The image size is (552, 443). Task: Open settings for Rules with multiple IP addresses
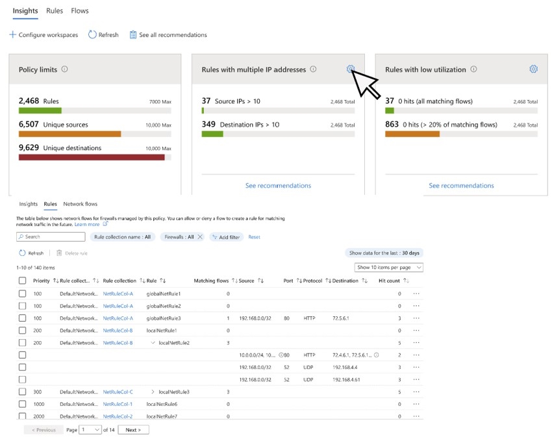[351, 69]
